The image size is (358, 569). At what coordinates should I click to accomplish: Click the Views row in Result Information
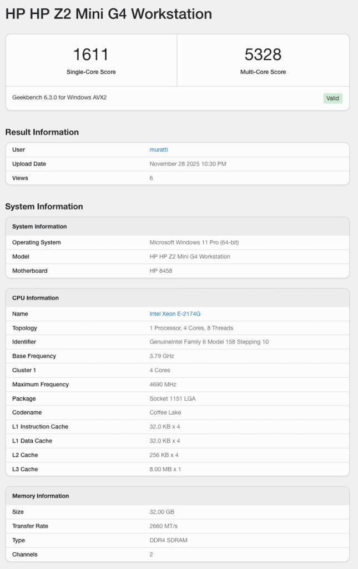20,178
